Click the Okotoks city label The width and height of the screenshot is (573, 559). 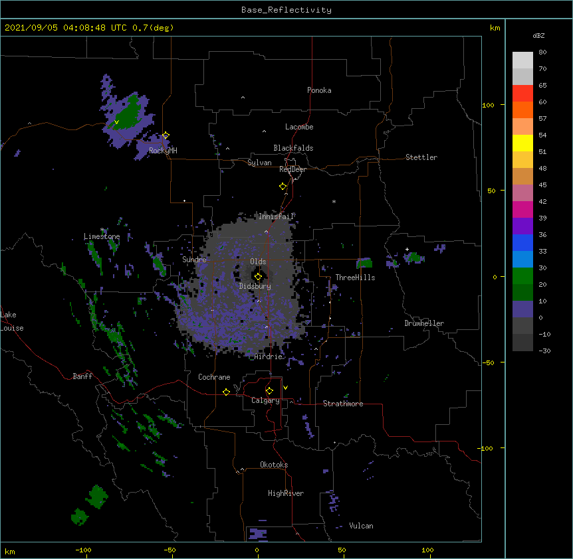pos(274,465)
